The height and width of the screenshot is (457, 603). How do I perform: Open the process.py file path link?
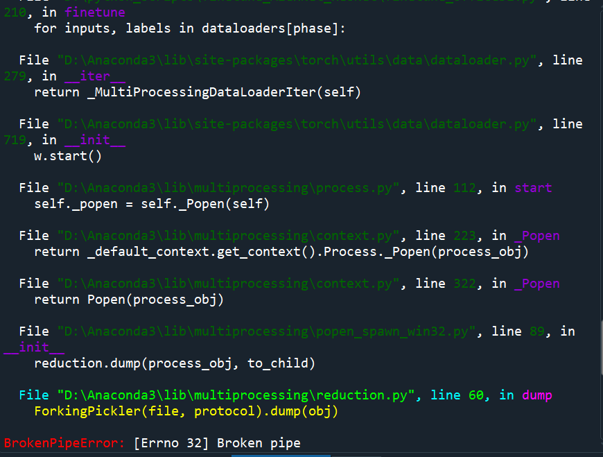pyautogui.click(x=230, y=188)
